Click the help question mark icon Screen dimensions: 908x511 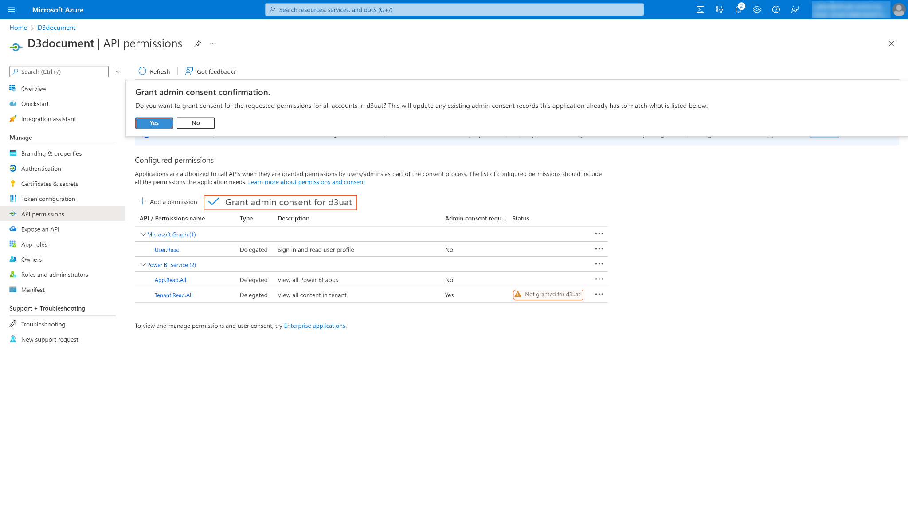[x=776, y=10]
